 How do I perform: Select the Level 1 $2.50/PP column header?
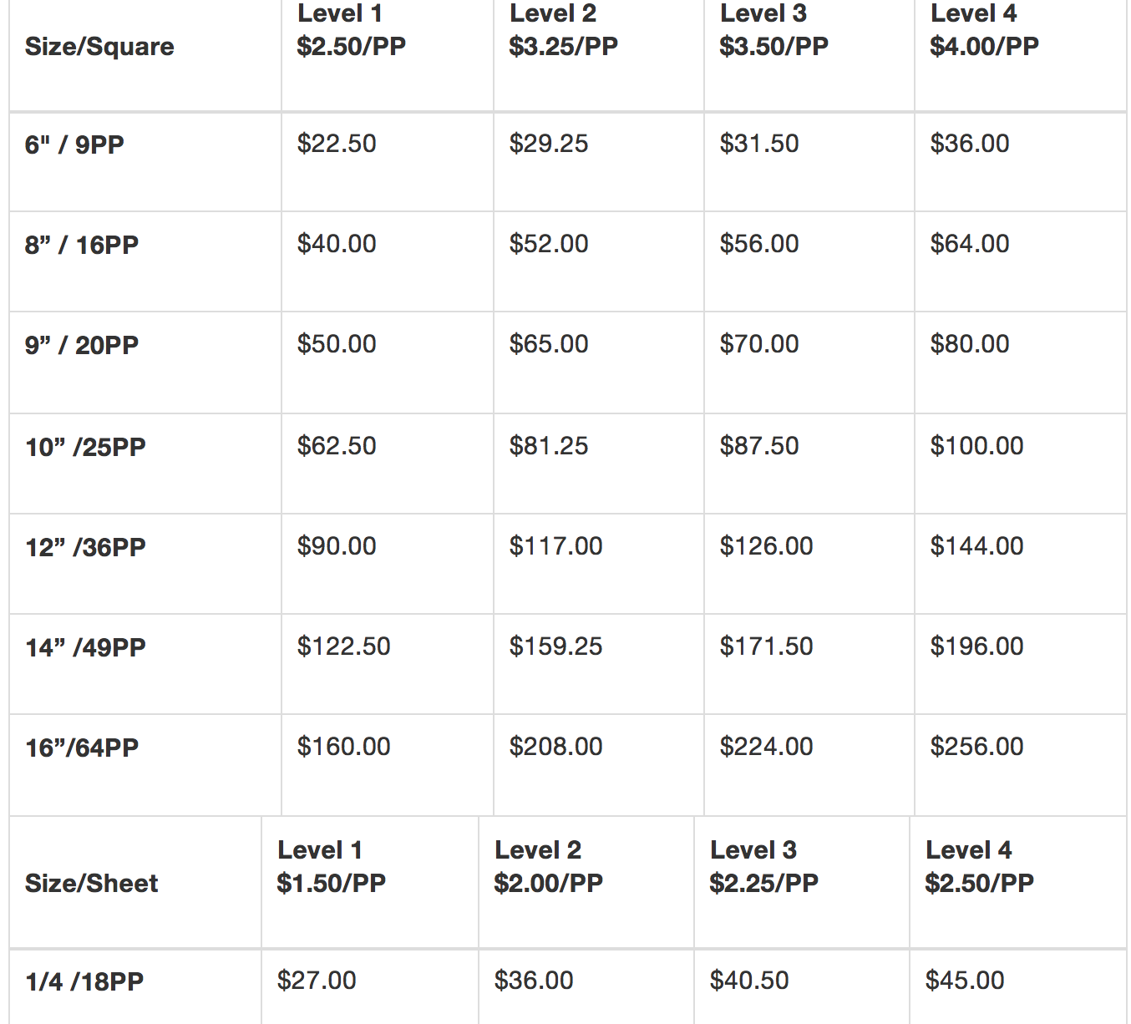pos(351,30)
